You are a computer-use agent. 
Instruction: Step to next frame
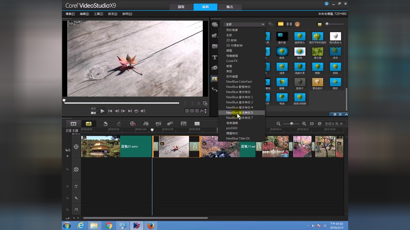click(x=123, y=111)
